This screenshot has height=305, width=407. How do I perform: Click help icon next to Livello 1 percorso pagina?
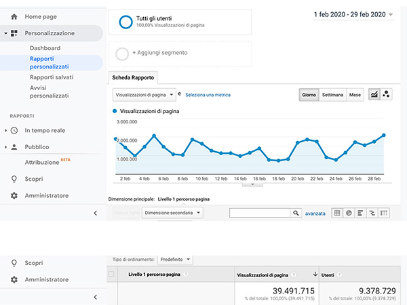click(x=186, y=274)
